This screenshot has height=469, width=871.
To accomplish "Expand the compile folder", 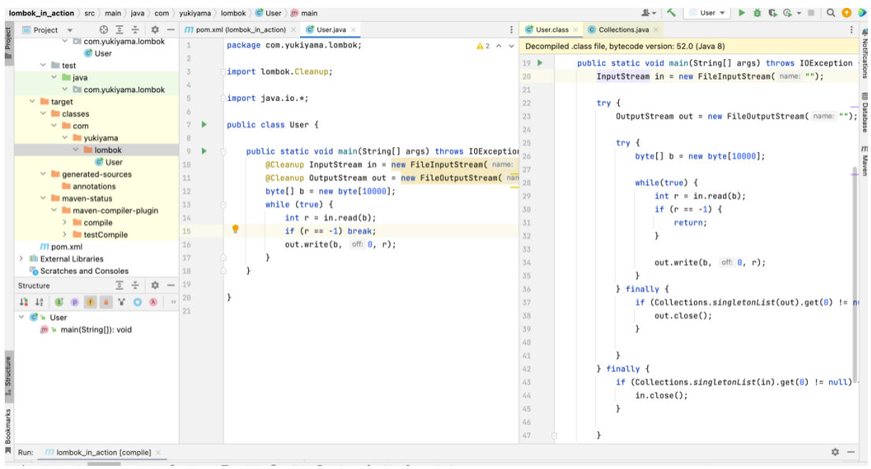I will pyautogui.click(x=65, y=223).
